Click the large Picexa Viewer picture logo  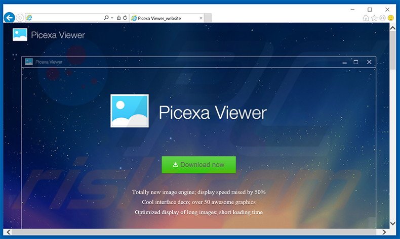[x=130, y=111]
